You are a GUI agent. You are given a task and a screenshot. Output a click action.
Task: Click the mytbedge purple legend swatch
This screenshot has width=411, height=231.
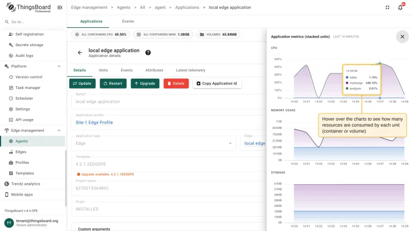coord(347,83)
